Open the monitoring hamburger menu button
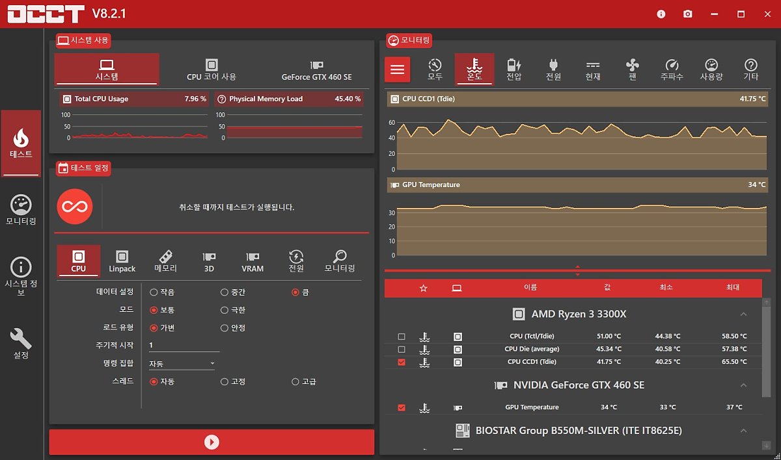The image size is (781, 460). (397, 70)
